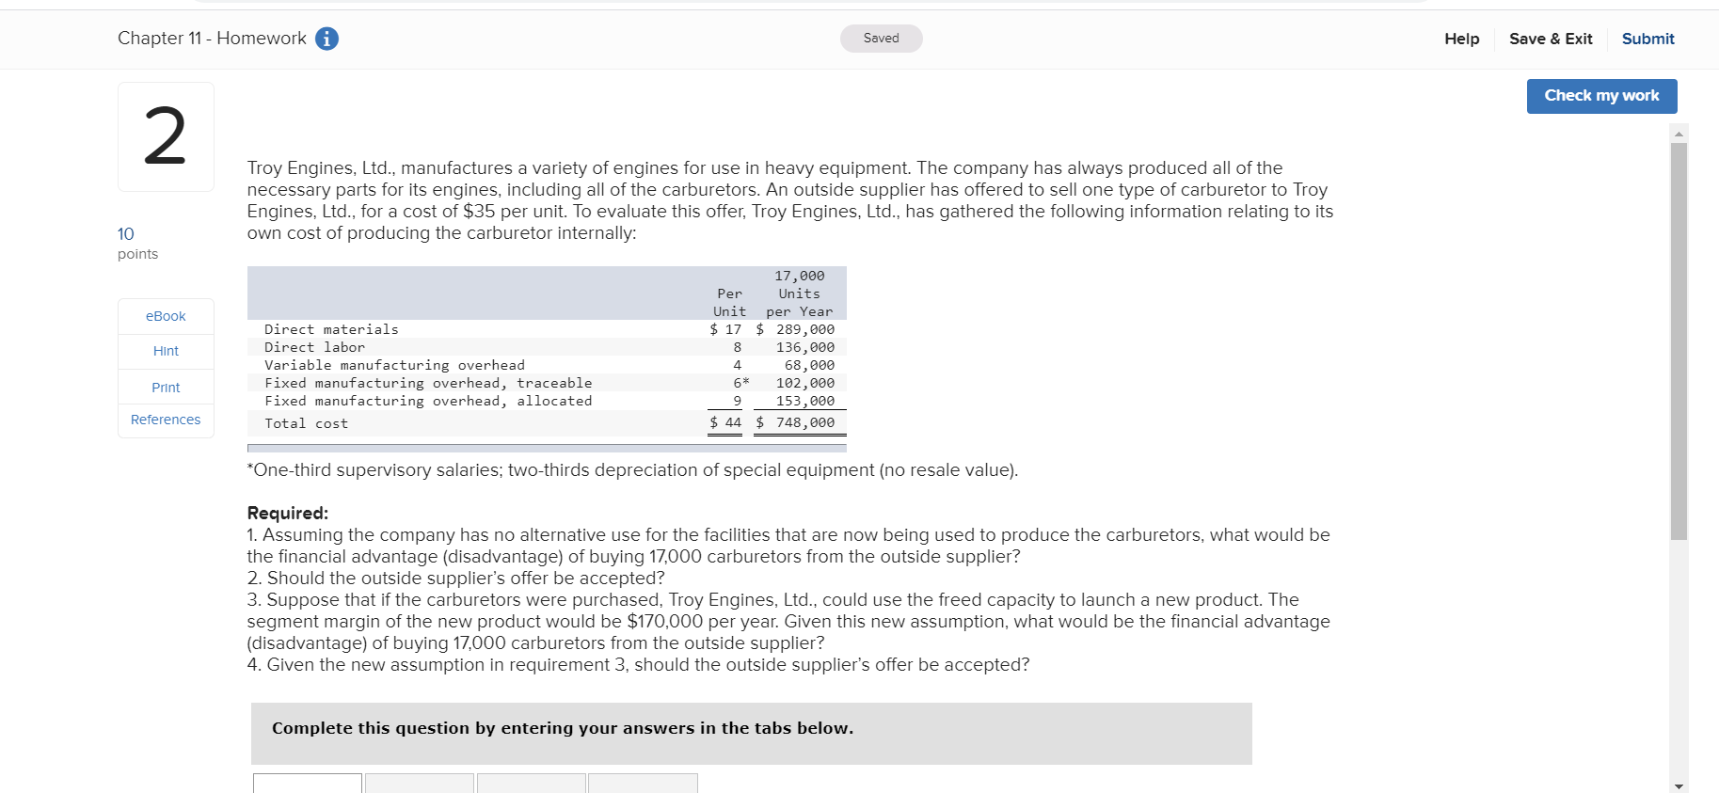Select the second answer tab
1719x793 pixels.
(x=419, y=786)
